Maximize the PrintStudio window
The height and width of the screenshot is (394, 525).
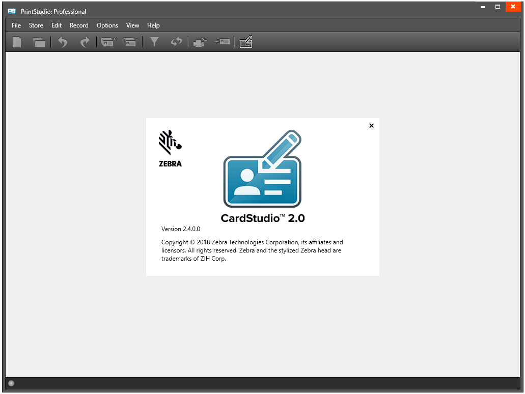tap(498, 7)
